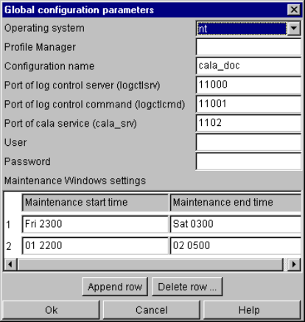This screenshot has width=305, height=322.
Task: Edit the Fri 2300 start time cell
Action: tap(95, 224)
